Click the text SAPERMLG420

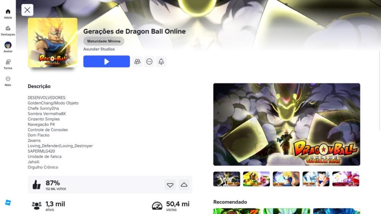(41, 151)
